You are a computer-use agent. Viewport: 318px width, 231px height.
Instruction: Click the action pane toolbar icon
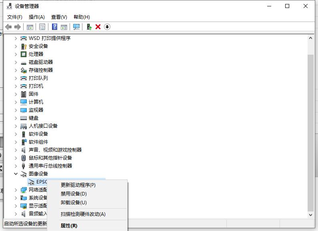tap(64, 27)
